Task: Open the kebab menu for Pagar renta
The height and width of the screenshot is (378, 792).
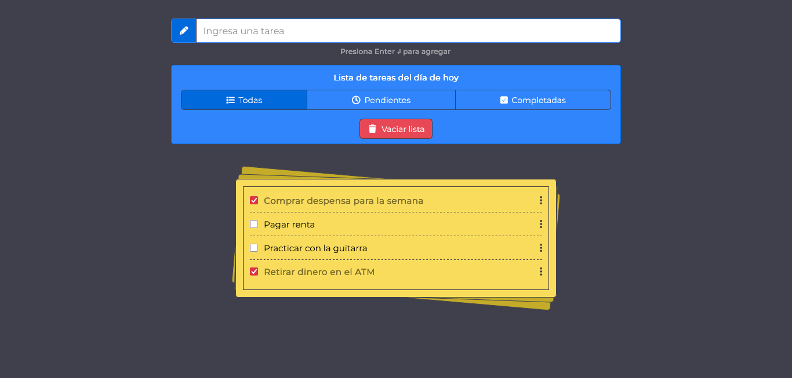Action: point(540,223)
